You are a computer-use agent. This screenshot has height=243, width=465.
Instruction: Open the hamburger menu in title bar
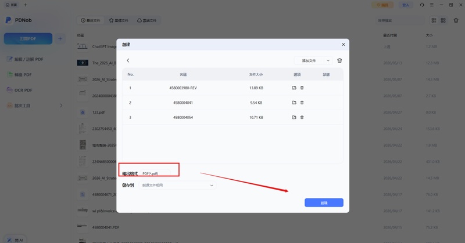pos(432,5)
